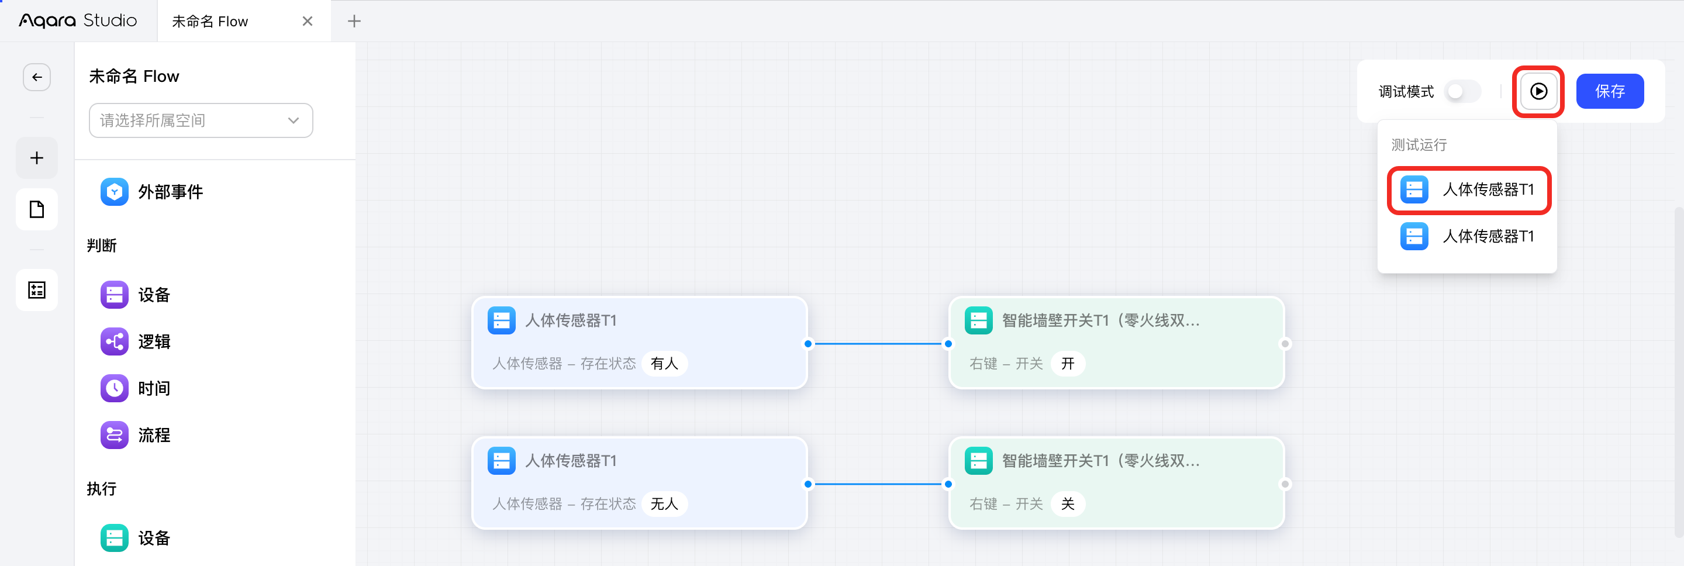Click the 无人 state value chip
Screen dimensions: 1684x566
click(x=664, y=504)
